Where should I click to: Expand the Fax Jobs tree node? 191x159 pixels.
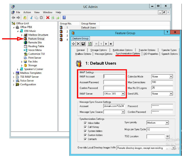tap(22, 62)
